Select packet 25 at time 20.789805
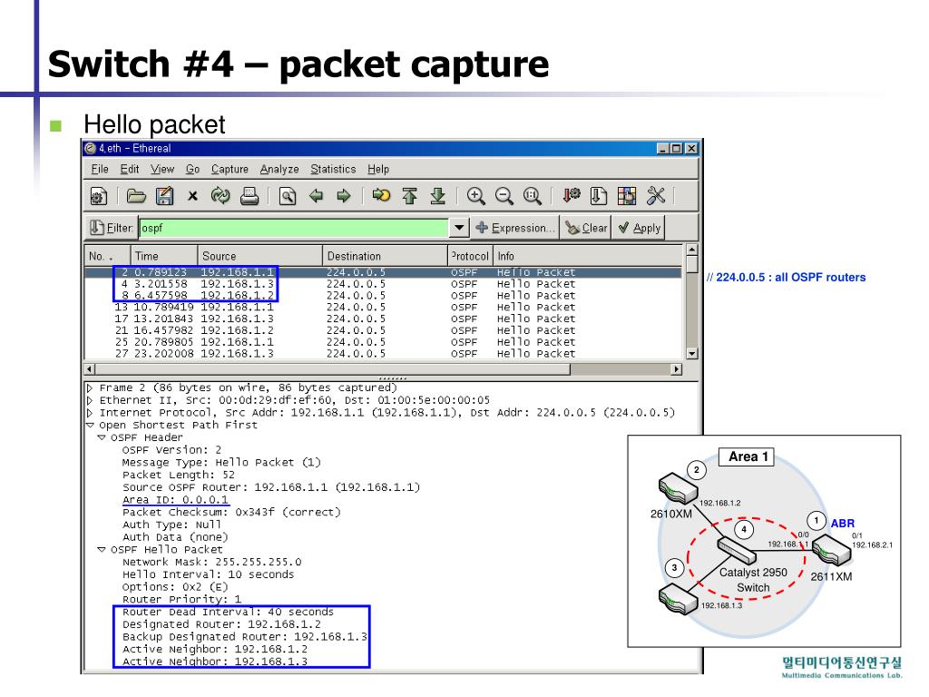Viewport: 929px width, 697px height. [x=384, y=342]
